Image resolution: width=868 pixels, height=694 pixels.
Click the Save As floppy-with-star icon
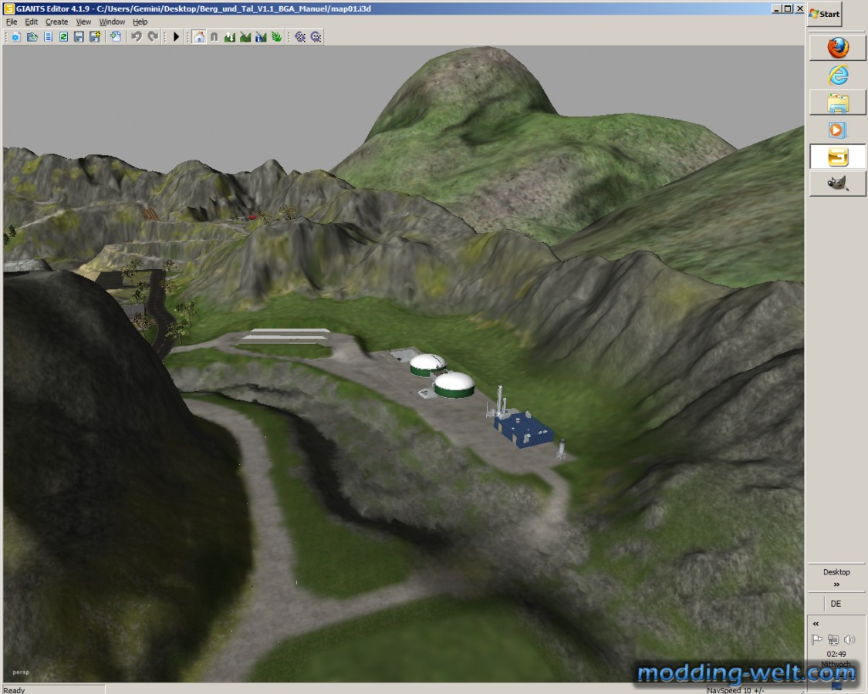coord(95,37)
